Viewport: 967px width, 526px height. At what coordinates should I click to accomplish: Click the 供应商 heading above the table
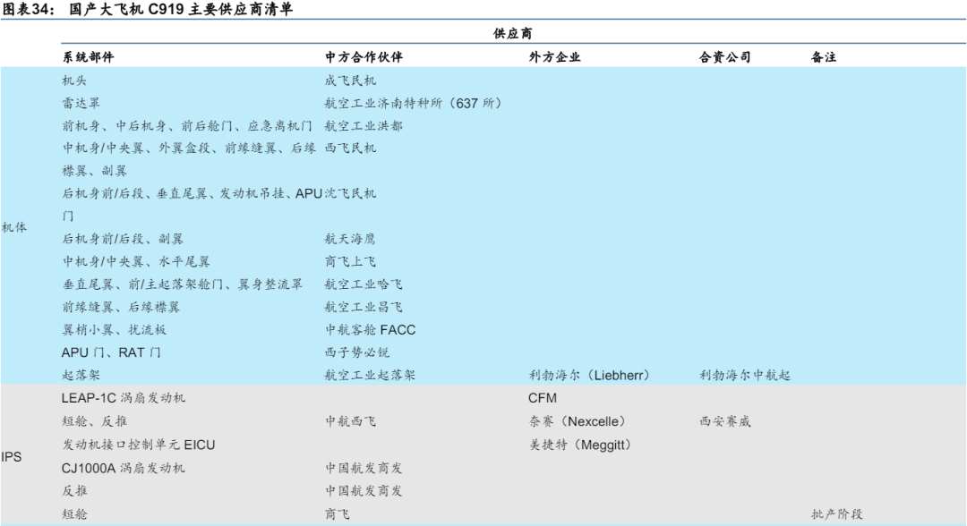[513, 33]
